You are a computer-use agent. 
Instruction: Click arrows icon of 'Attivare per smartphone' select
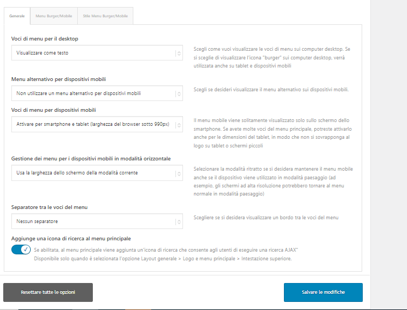point(179,125)
